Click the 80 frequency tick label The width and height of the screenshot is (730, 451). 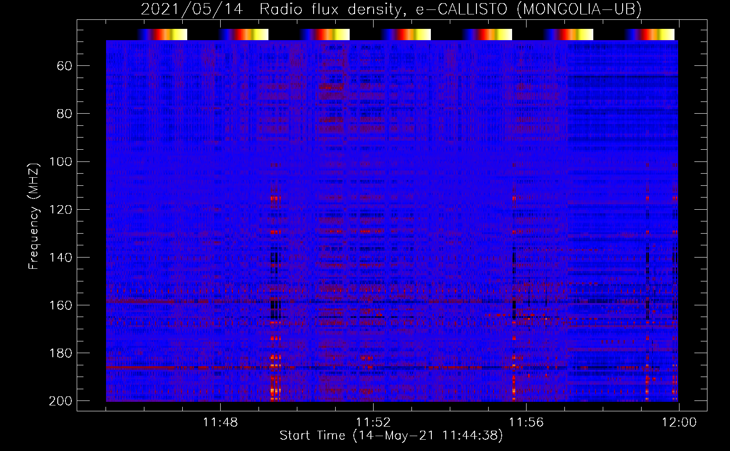(65, 114)
